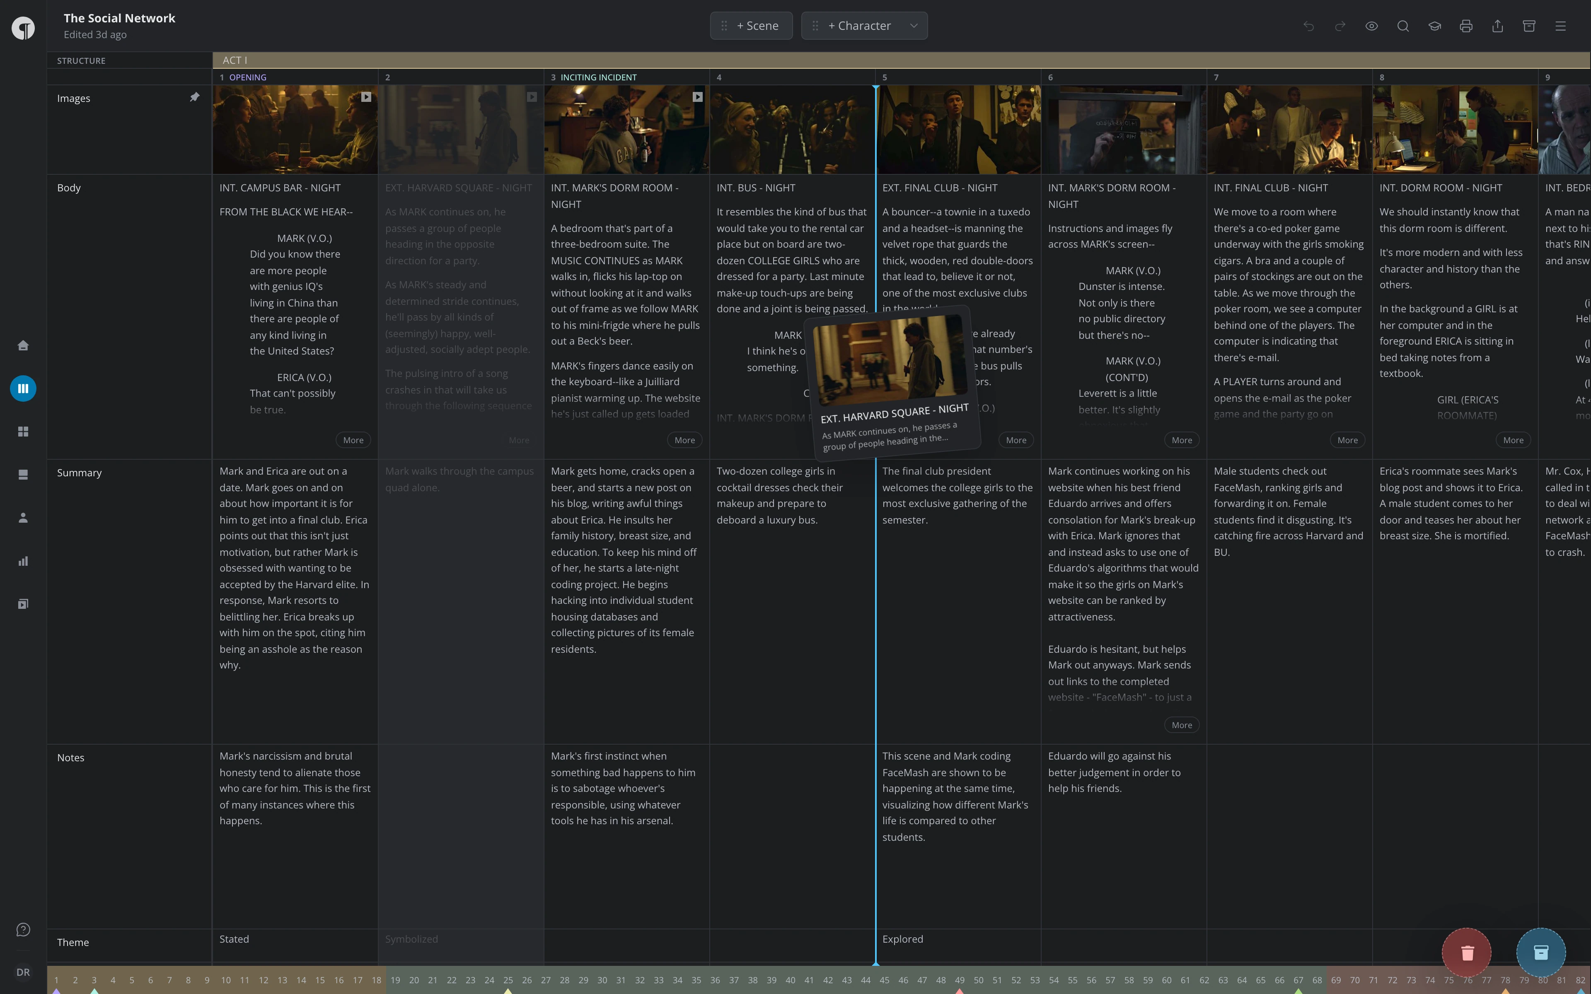Click the help question mark icon
Screen dimensions: 1591x994
pyautogui.click(x=23, y=929)
